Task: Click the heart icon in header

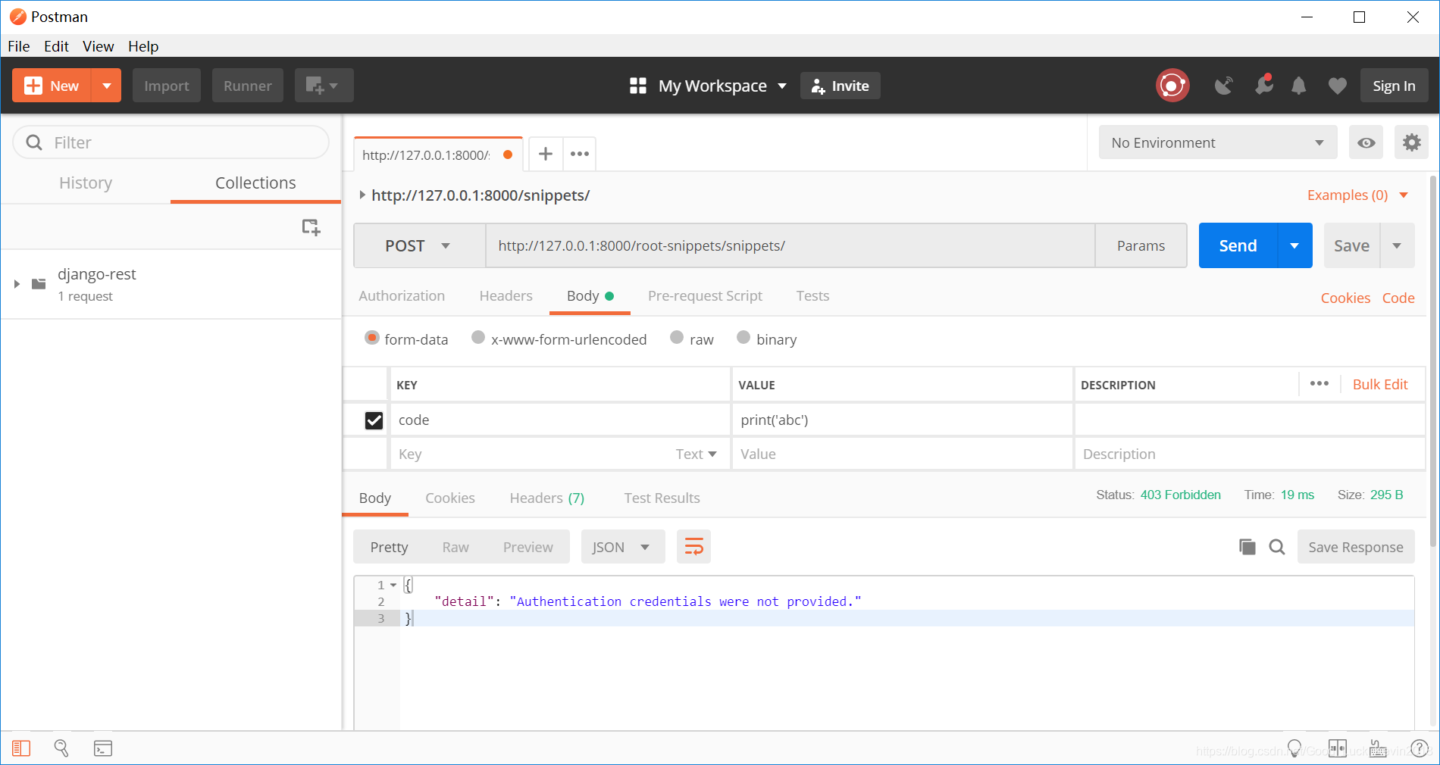Action: click(1337, 86)
